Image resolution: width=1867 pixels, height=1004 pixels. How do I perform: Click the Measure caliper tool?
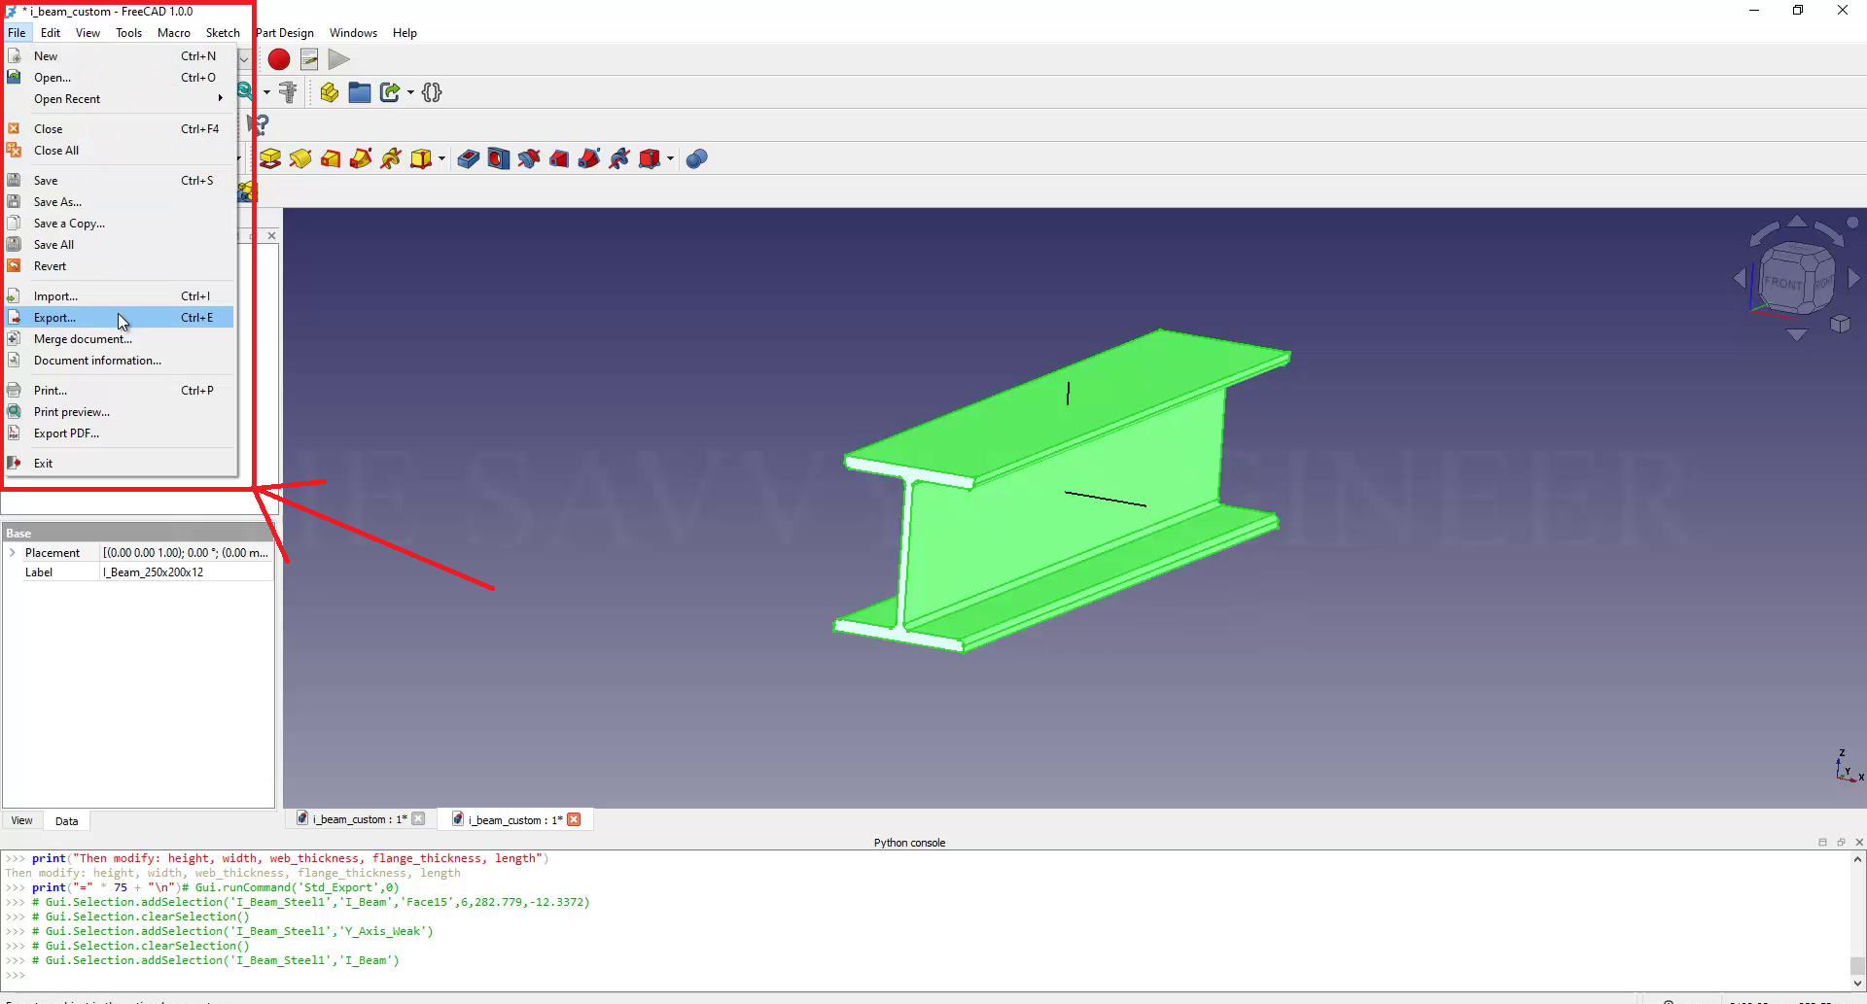tap(288, 92)
